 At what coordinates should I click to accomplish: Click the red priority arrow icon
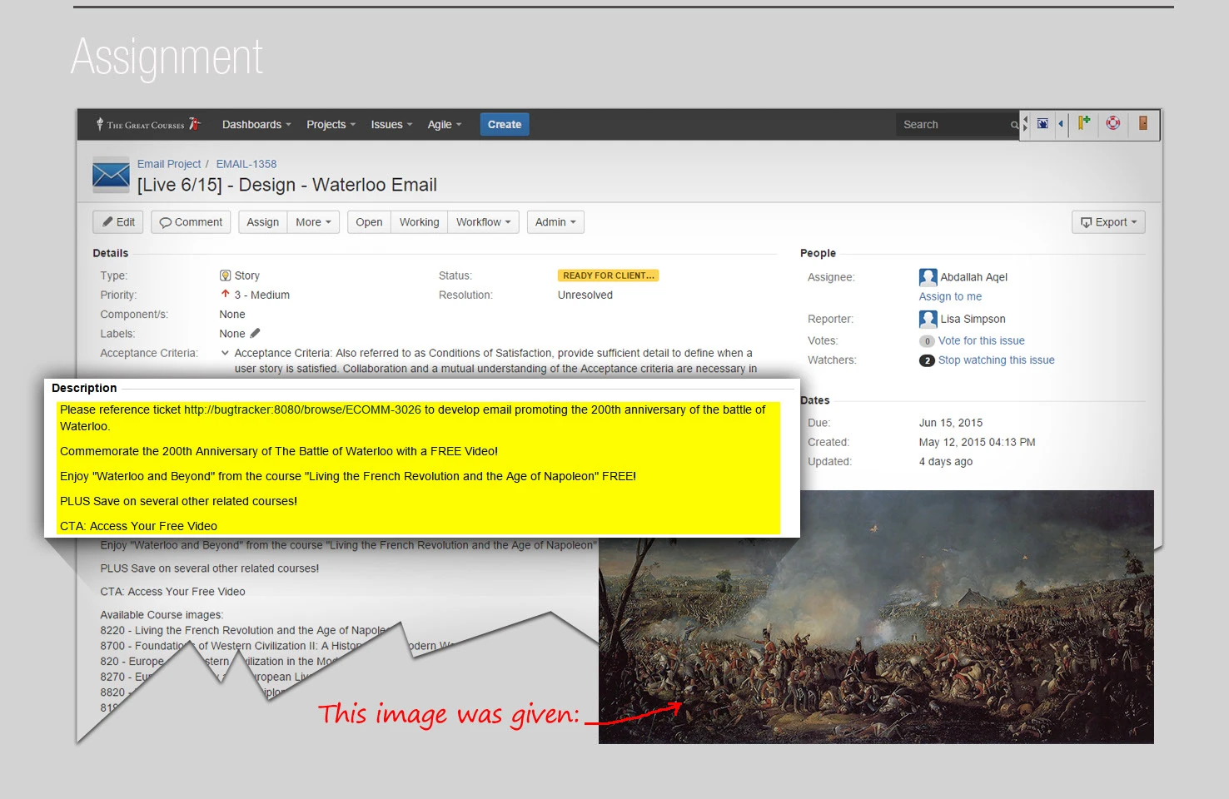[x=225, y=294]
